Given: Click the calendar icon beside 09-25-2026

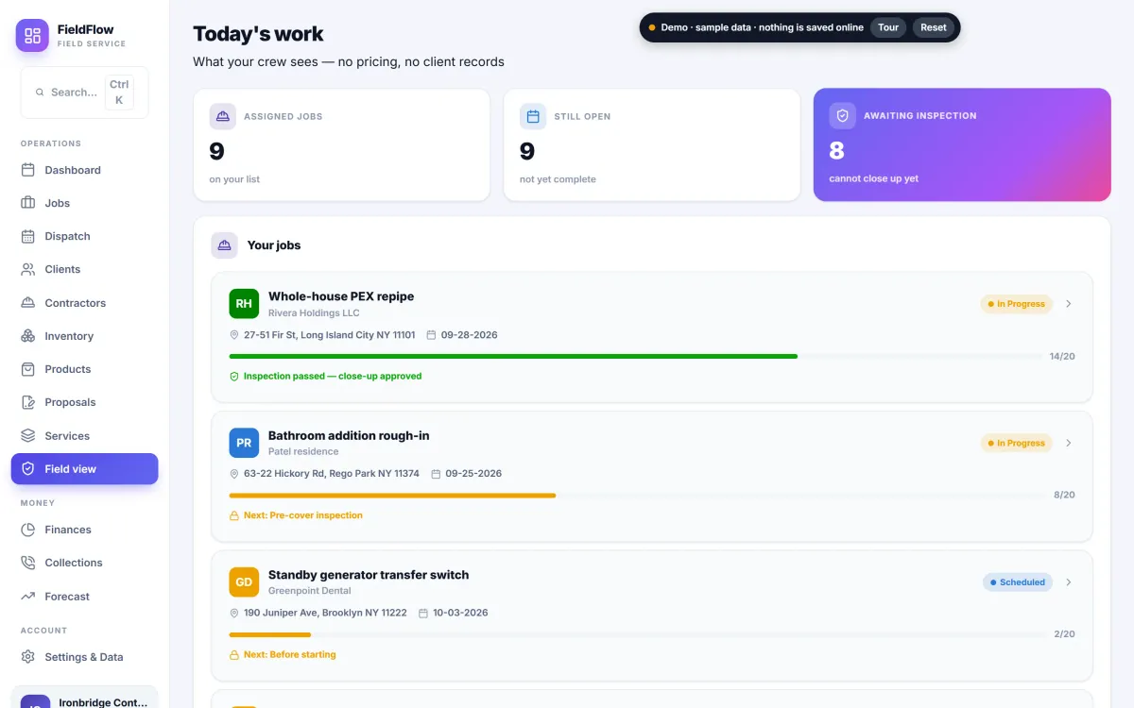Looking at the screenshot, I should (436, 474).
